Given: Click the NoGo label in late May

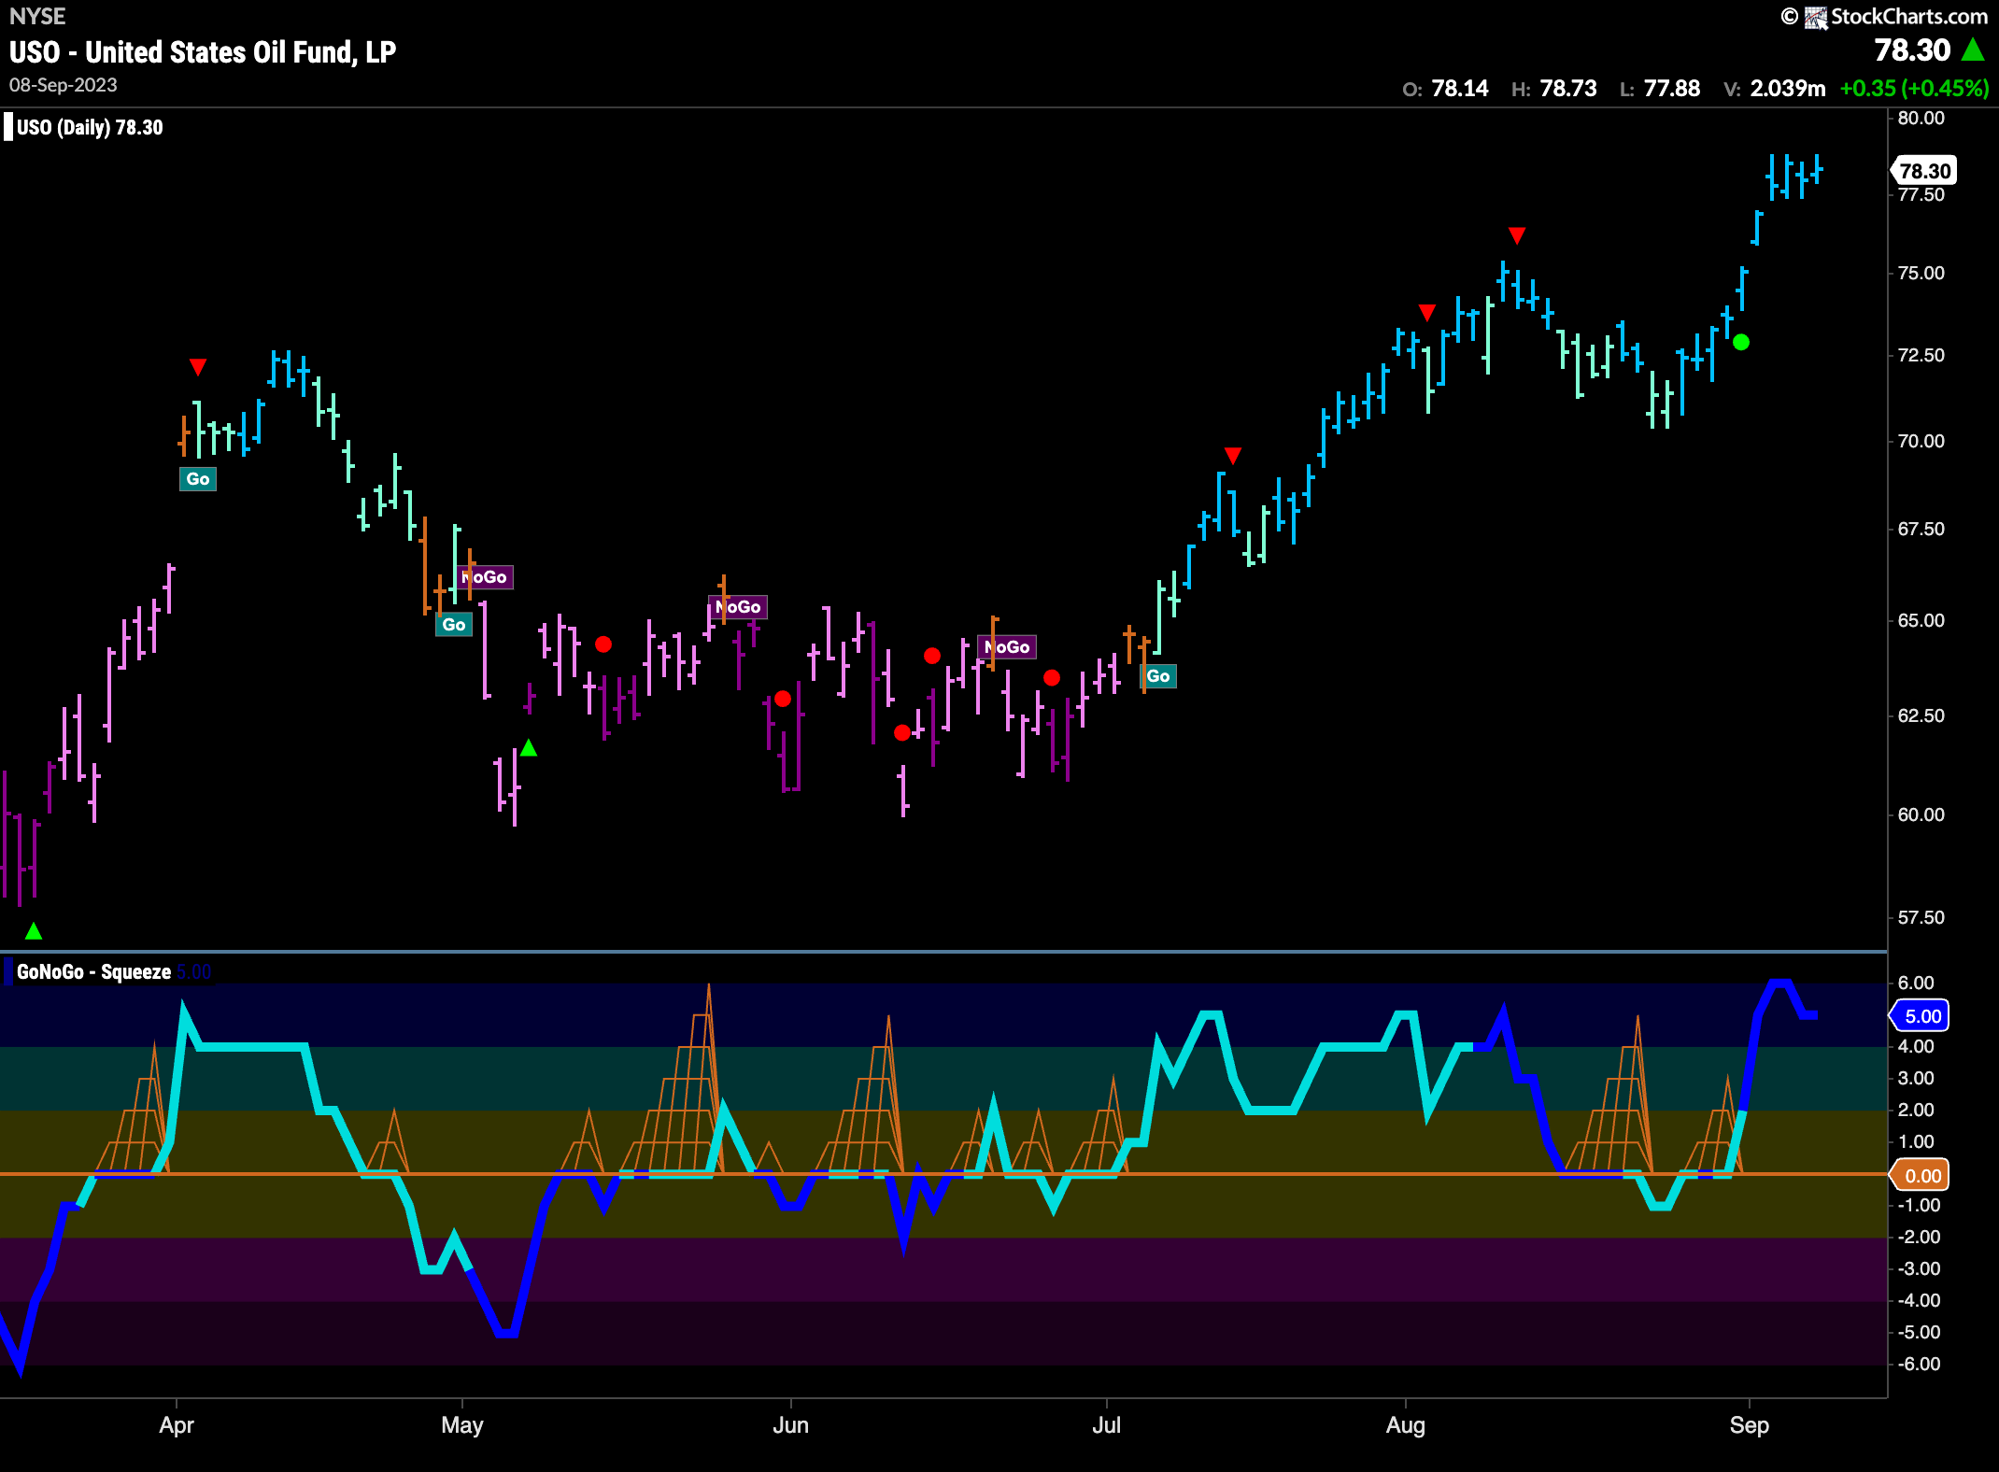Looking at the screenshot, I should click(738, 606).
